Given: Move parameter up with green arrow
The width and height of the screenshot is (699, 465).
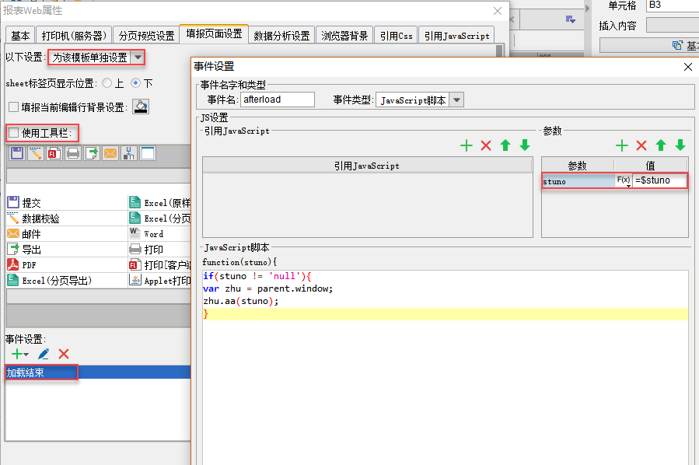Looking at the screenshot, I should pyautogui.click(x=661, y=145).
